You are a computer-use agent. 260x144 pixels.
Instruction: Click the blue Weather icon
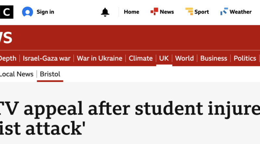(x=224, y=12)
